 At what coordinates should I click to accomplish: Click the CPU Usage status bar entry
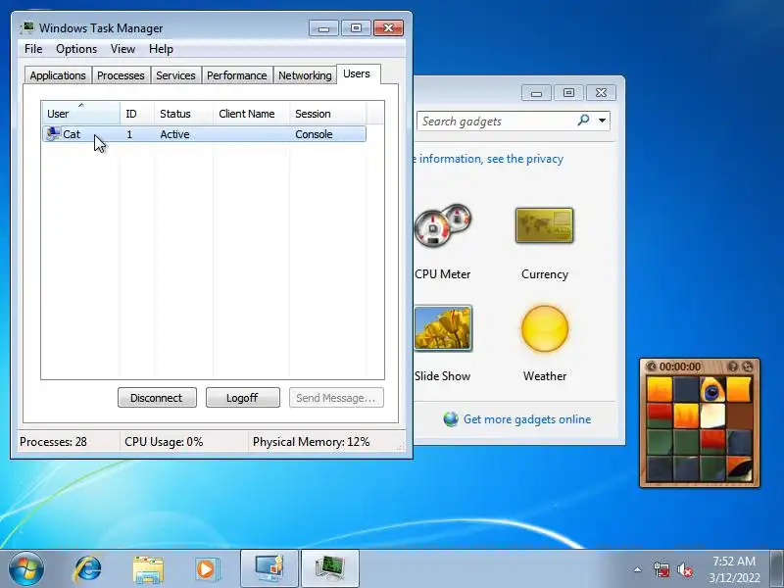click(x=164, y=442)
